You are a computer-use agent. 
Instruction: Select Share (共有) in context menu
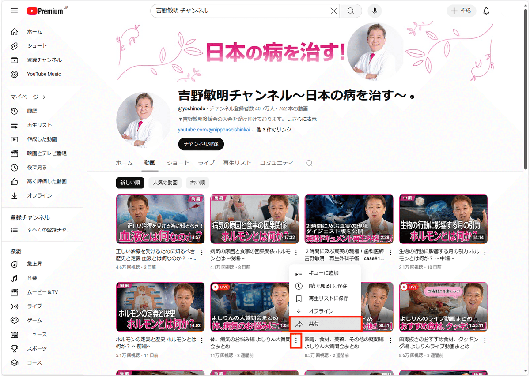(x=325, y=324)
